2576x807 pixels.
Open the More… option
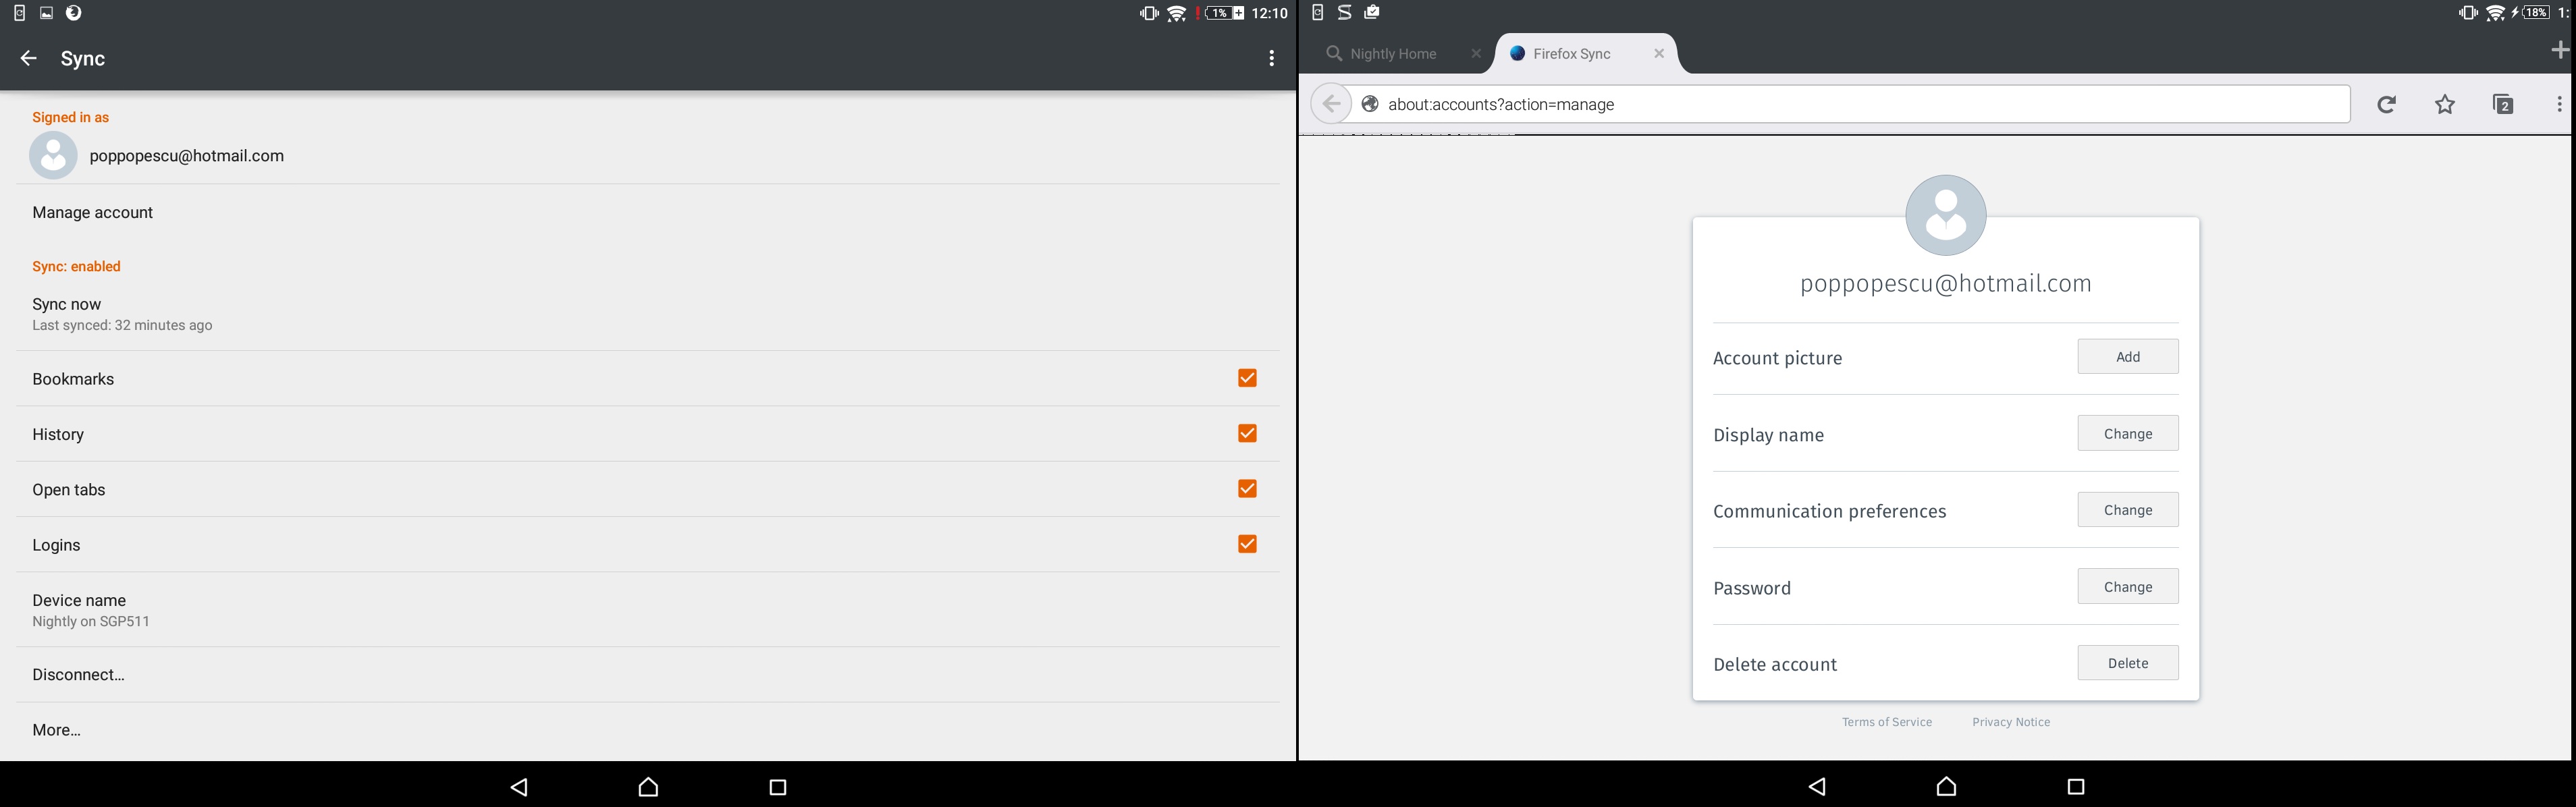(648, 730)
